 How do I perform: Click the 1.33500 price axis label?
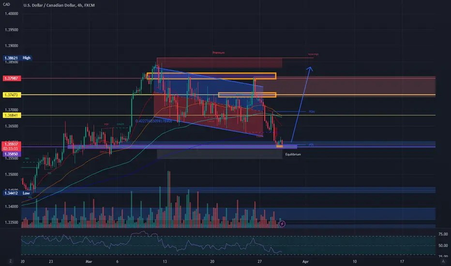click(x=11, y=222)
